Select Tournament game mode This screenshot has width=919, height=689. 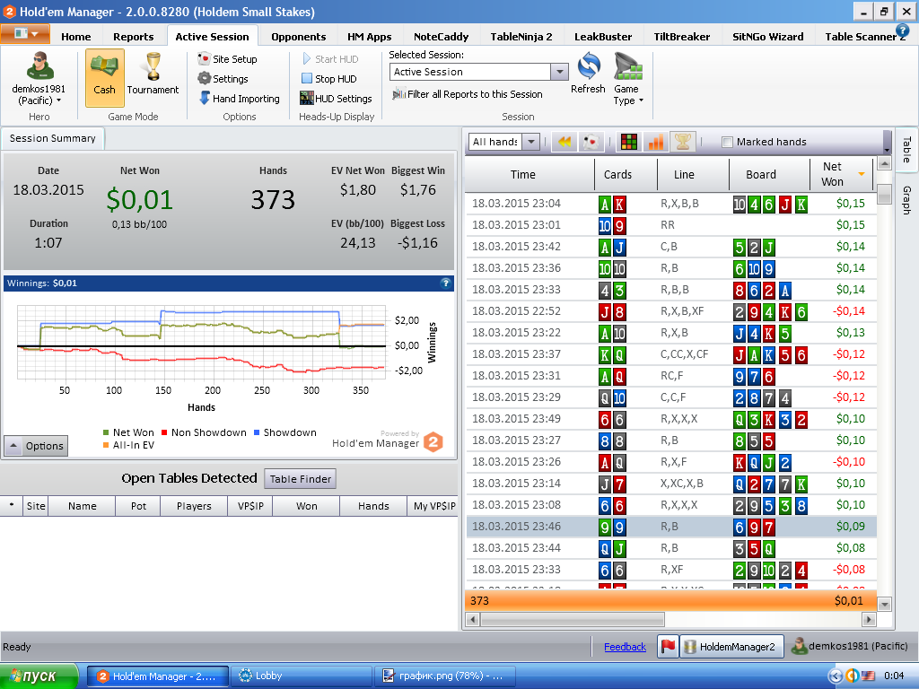tap(153, 77)
